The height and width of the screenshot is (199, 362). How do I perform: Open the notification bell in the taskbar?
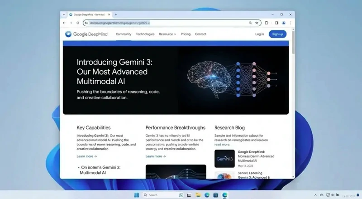358,195
